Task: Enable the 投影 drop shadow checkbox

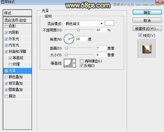Action: 6,26
